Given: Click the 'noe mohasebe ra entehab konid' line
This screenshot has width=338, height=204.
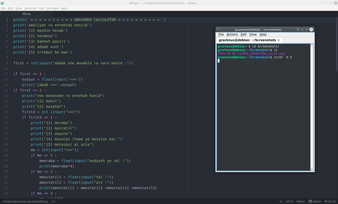Looking at the screenshot, I should point(63,96).
